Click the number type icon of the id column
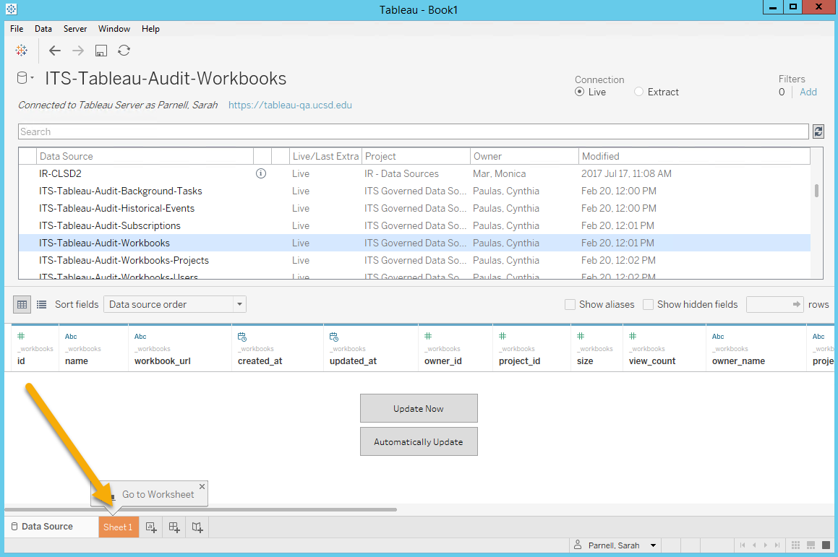 pos(21,336)
